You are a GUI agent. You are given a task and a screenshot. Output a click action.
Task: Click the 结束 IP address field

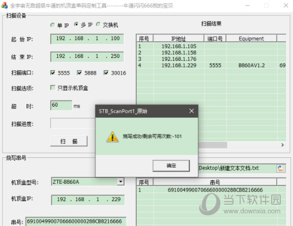87,57
